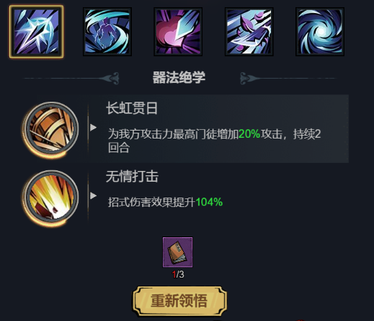Click the 无情打击 round skill icon
374x321 pixels.
click(51, 198)
